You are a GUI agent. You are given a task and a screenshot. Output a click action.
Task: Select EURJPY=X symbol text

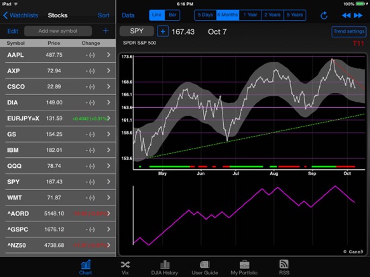pyautogui.click(x=23, y=118)
